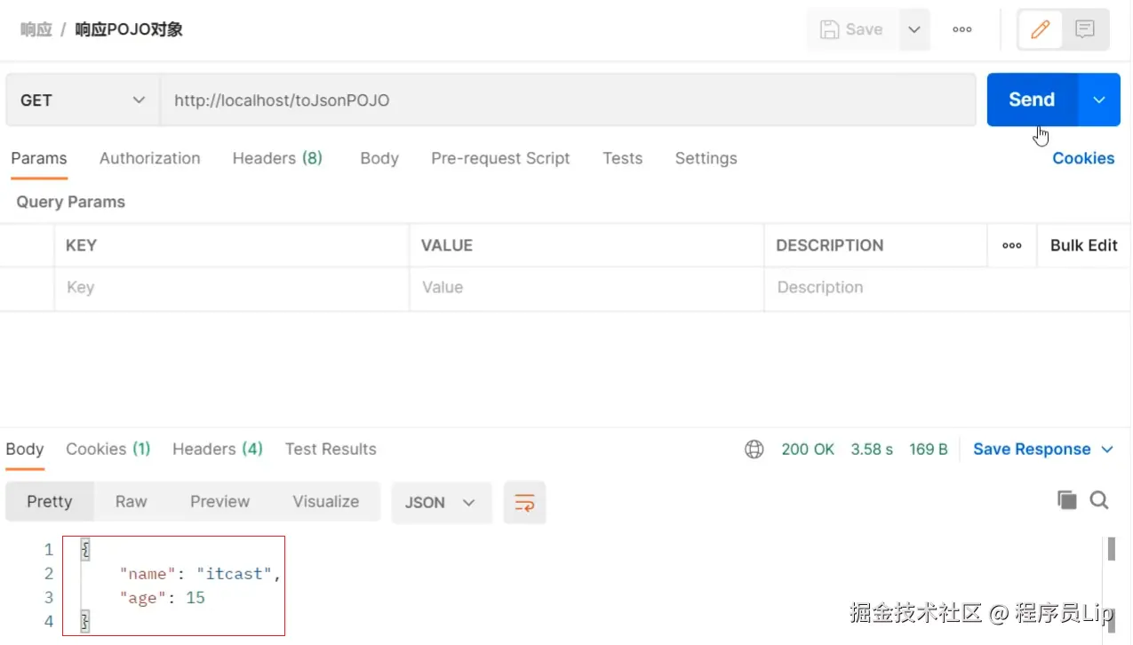Click the VALUE column header
Image resolution: width=1133 pixels, height=645 pixels.
[447, 245]
